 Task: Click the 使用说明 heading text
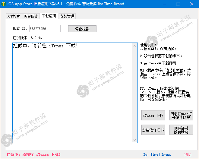point(148,45)
